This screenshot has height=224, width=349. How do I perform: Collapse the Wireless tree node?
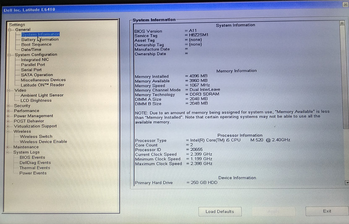tap(8, 131)
